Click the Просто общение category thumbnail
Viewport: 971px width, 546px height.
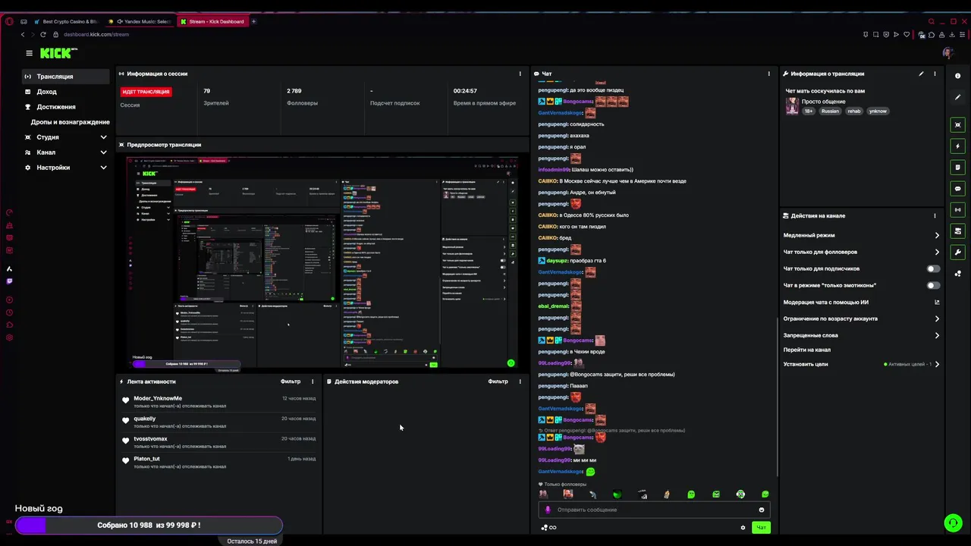point(792,106)
